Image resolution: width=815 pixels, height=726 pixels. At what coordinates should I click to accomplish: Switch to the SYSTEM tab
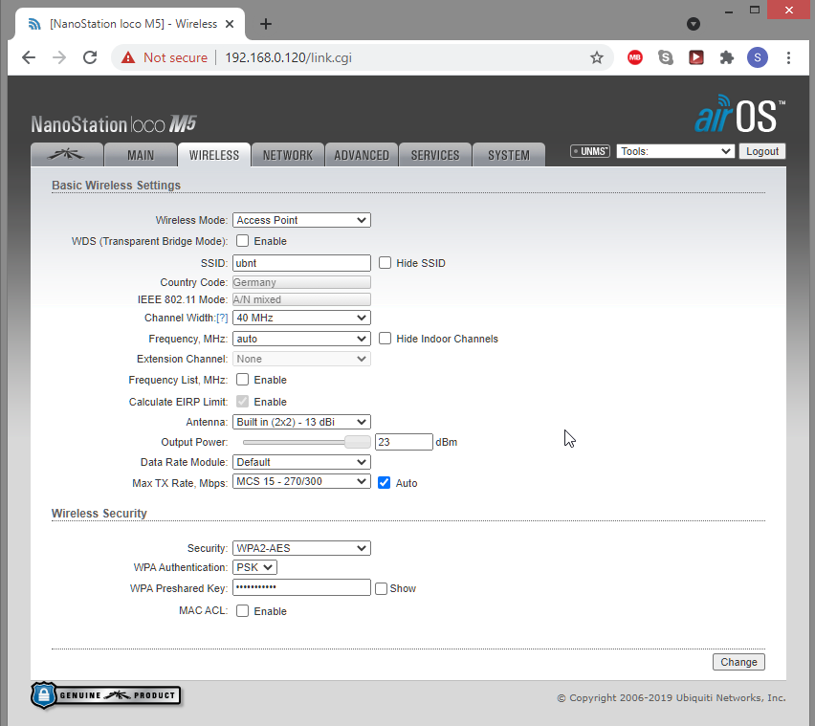click(x=509, y=155)
